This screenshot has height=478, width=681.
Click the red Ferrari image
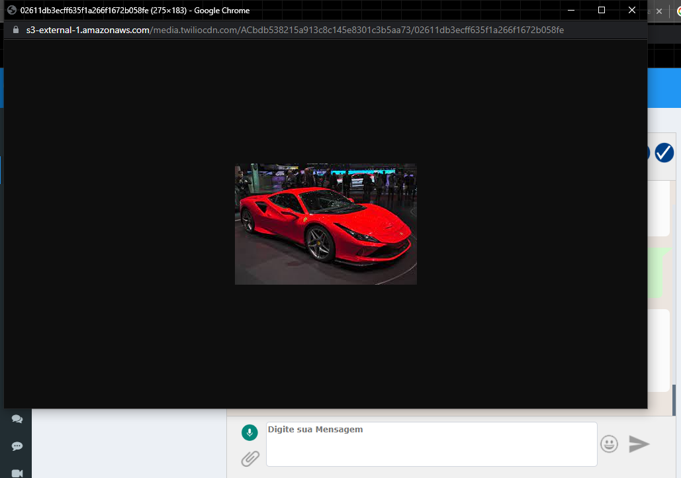[326, 224]
